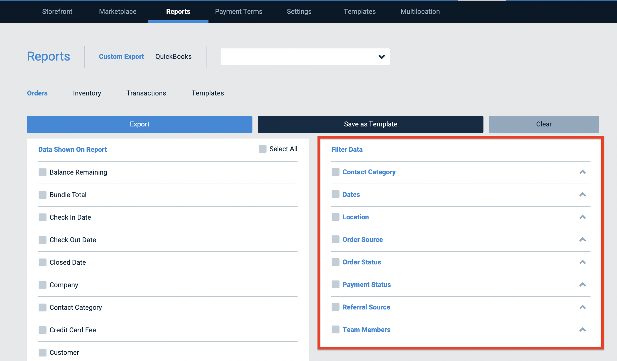Open the Payment Terms menu
617x361 pixels.
pos(239,12)
